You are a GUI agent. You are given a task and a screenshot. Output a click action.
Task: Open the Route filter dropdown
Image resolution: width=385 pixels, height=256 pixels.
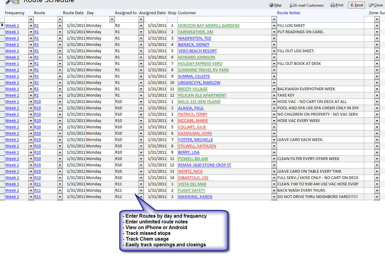pos(60,19)
